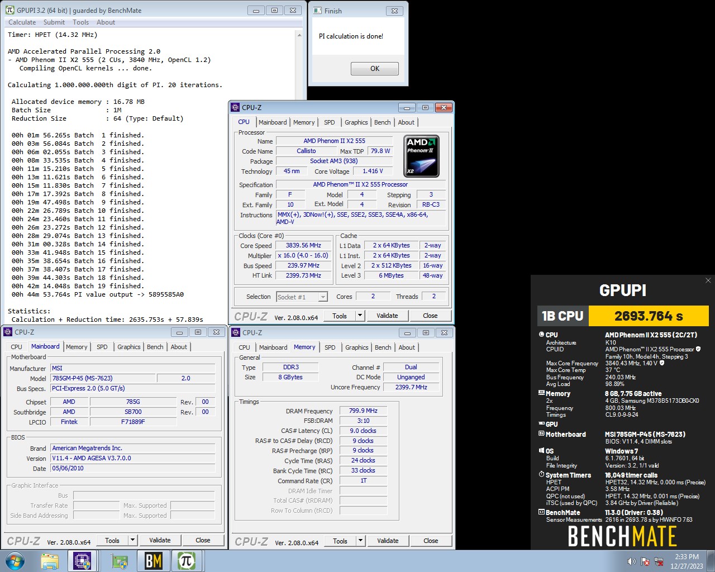Click the GPUPI log scrollbar up arrow

tap(299, 35)
